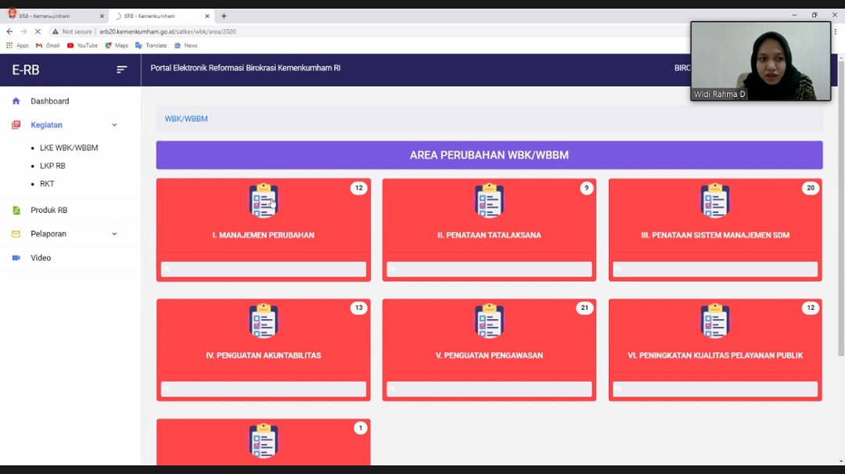Viewport: 845px width, 474px height.
Task: Collapse the Kegiatan menu chevron
Action: click(114, 125)
